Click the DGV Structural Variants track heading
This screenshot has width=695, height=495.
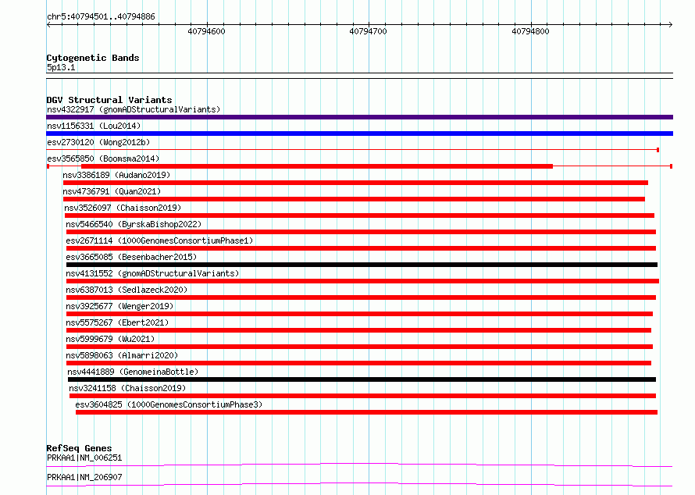[x=109, y=100]
